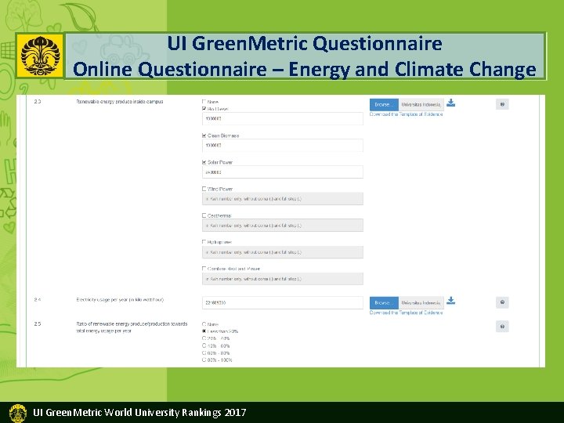
Task: Click Universitas Indonesia logo in slide header
Action: tap(40, 56)
